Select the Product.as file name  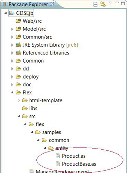pos(74,156)
